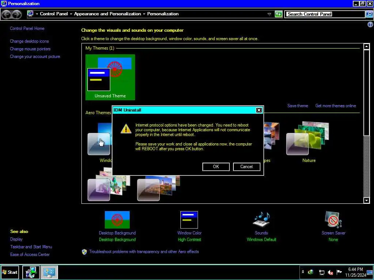The width and height of the screenshot is (374, 280).
Task: Click the theme list scroll down arrow
Action: point(367,200)
